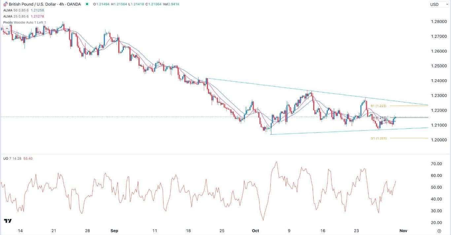The image size is (451, 235).
Task: Click the 1.28000 price scale label
Action: click(439, 22)
